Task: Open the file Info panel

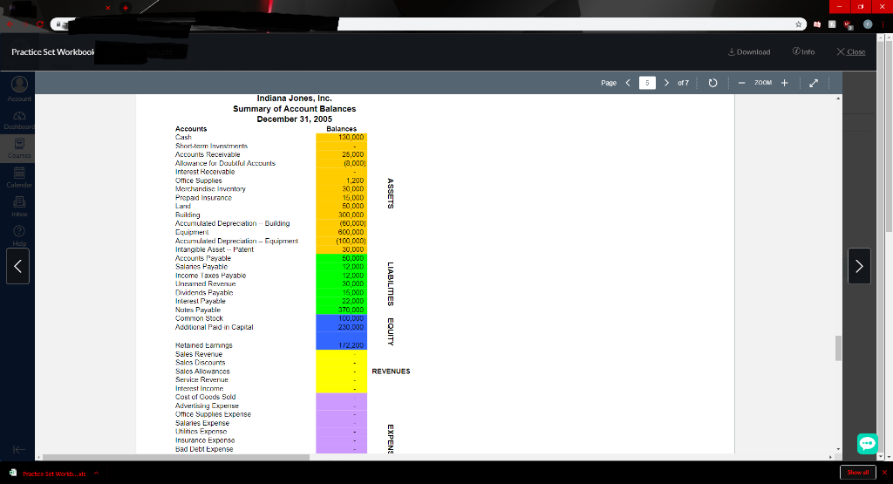Action: pos(803,51)
